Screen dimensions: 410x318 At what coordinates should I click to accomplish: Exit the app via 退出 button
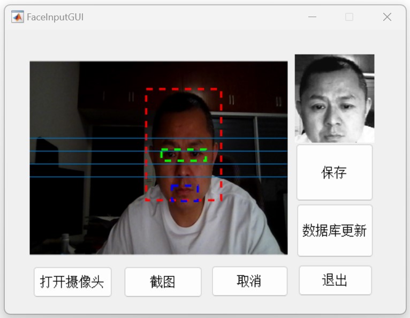[335, 281]
